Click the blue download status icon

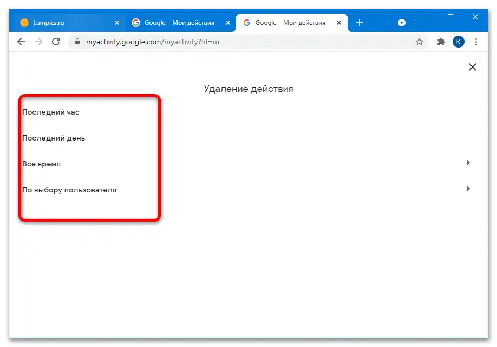402,22
